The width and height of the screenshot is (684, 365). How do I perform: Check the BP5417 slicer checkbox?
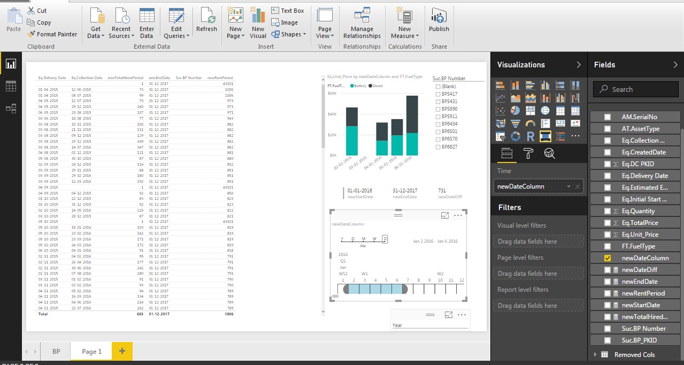[x=438, y=94]
